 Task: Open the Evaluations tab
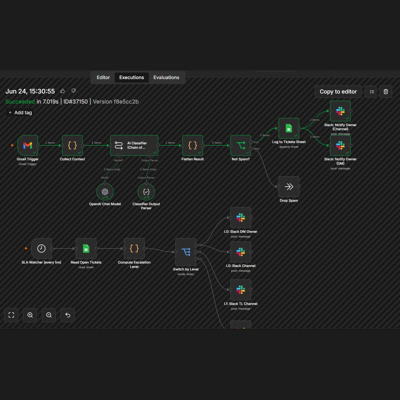point(166,77)
